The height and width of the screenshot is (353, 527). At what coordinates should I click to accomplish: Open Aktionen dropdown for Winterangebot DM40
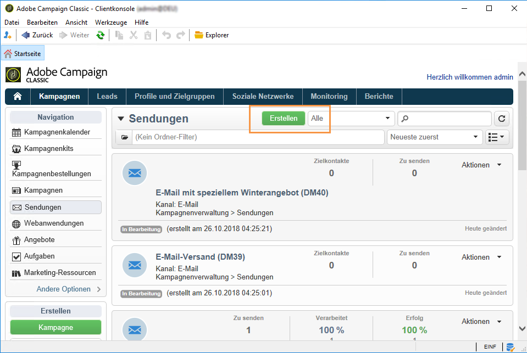pyautogui.click(x=481, y=165)
